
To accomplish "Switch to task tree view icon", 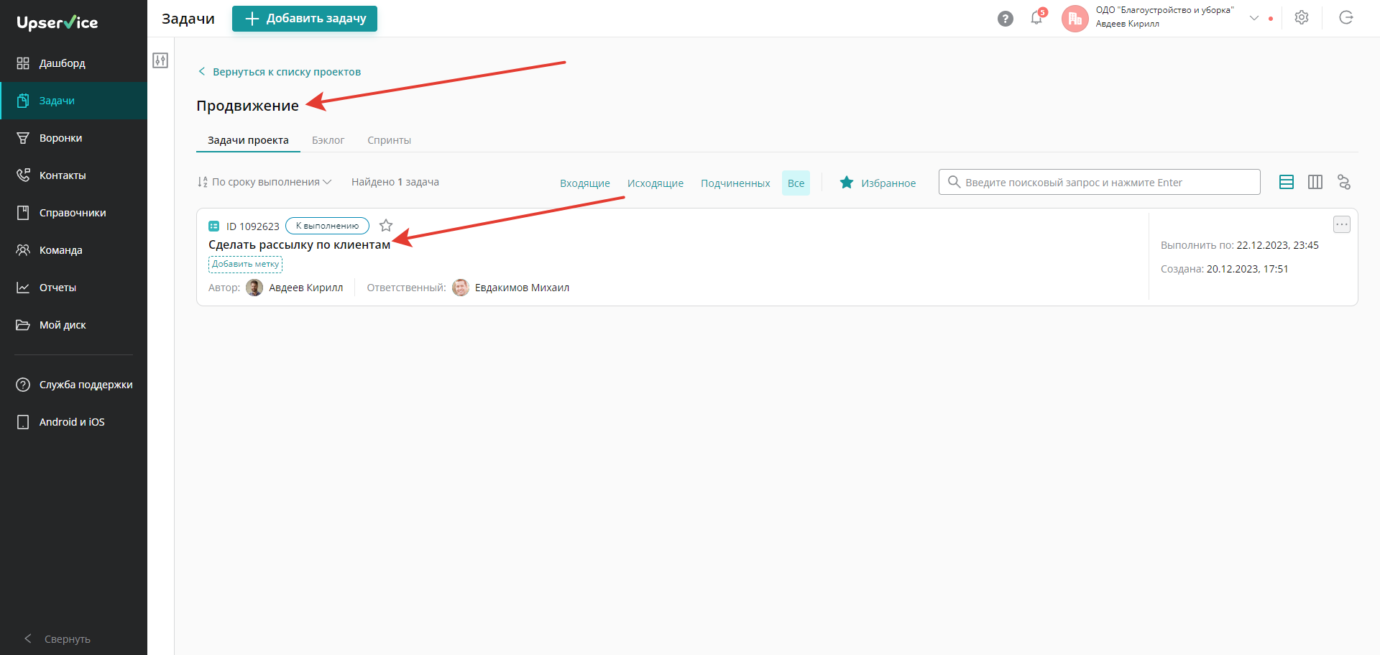I will click(1344, 182).
